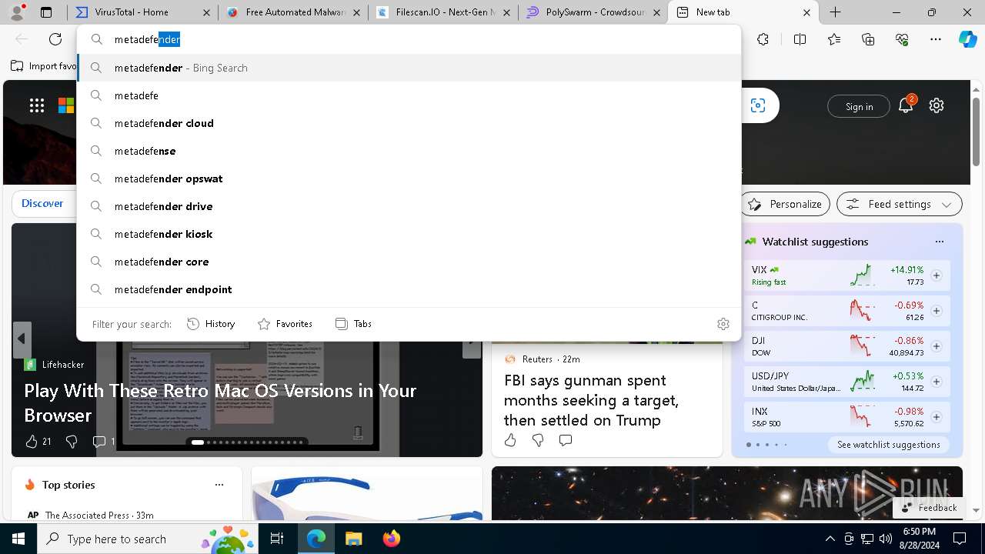Open the Extensions puzzle icon
This screenshot has height=554, width=985.
763,39
